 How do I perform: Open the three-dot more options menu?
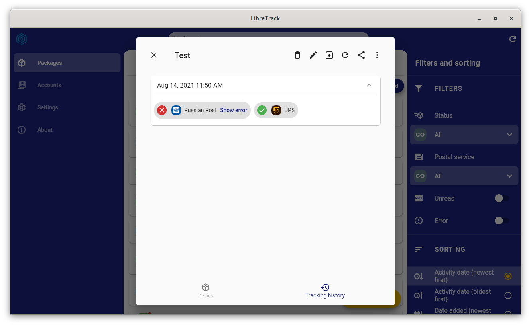[x=377, y=55]
